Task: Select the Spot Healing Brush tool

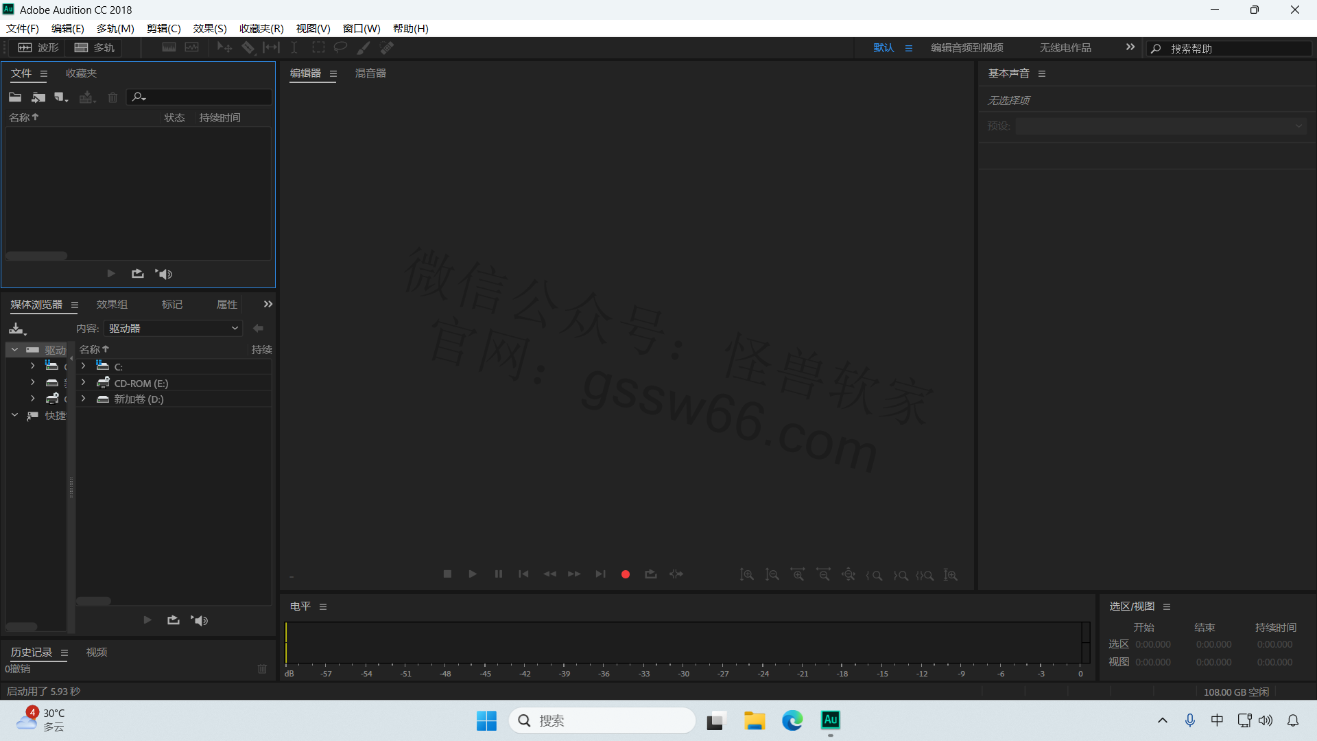Action: tap(387, 47)
